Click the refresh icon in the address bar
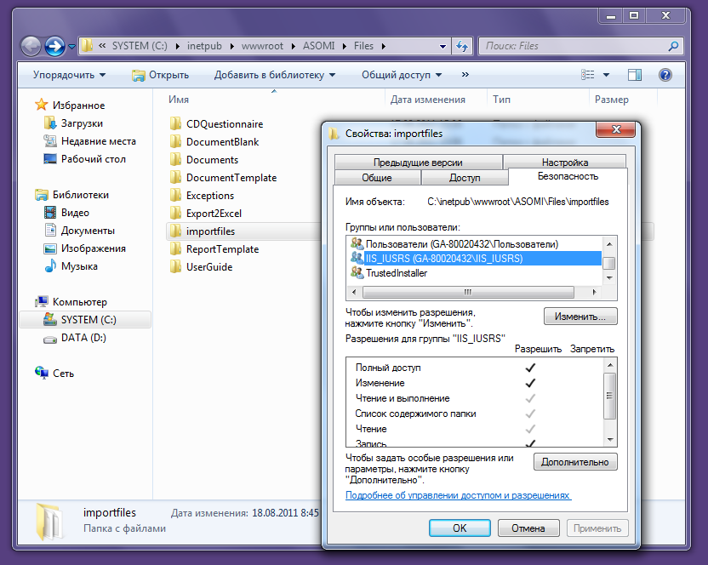 (462, 46)
